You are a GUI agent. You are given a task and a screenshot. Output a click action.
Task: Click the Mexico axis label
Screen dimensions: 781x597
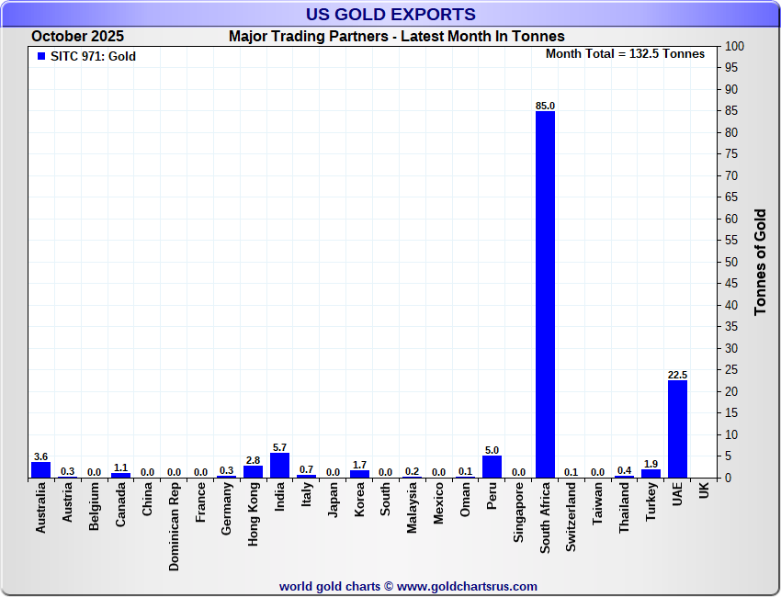pos(438,503)
